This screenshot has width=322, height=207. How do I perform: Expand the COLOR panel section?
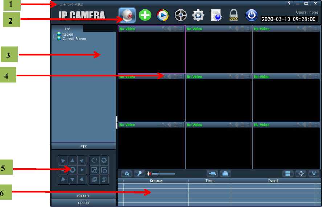point(83,203)
